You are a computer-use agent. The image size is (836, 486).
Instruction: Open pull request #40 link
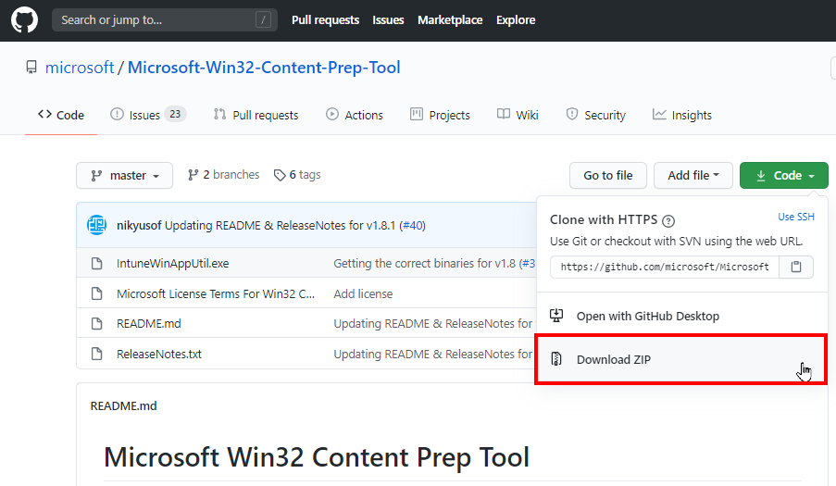point(412,226)
